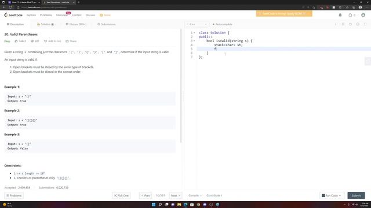Click the thumbs-up likes icon

(16, 41)
